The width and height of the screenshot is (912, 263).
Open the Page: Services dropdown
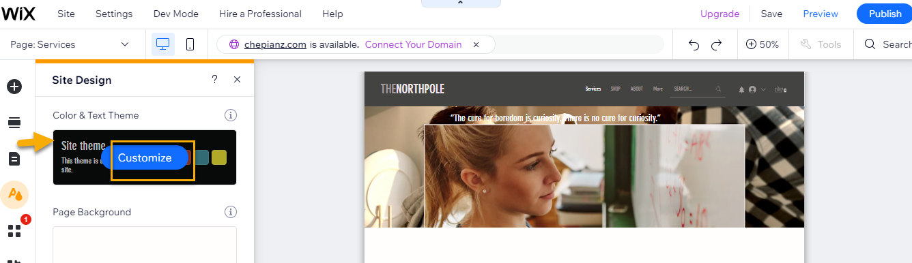(70, 44)
